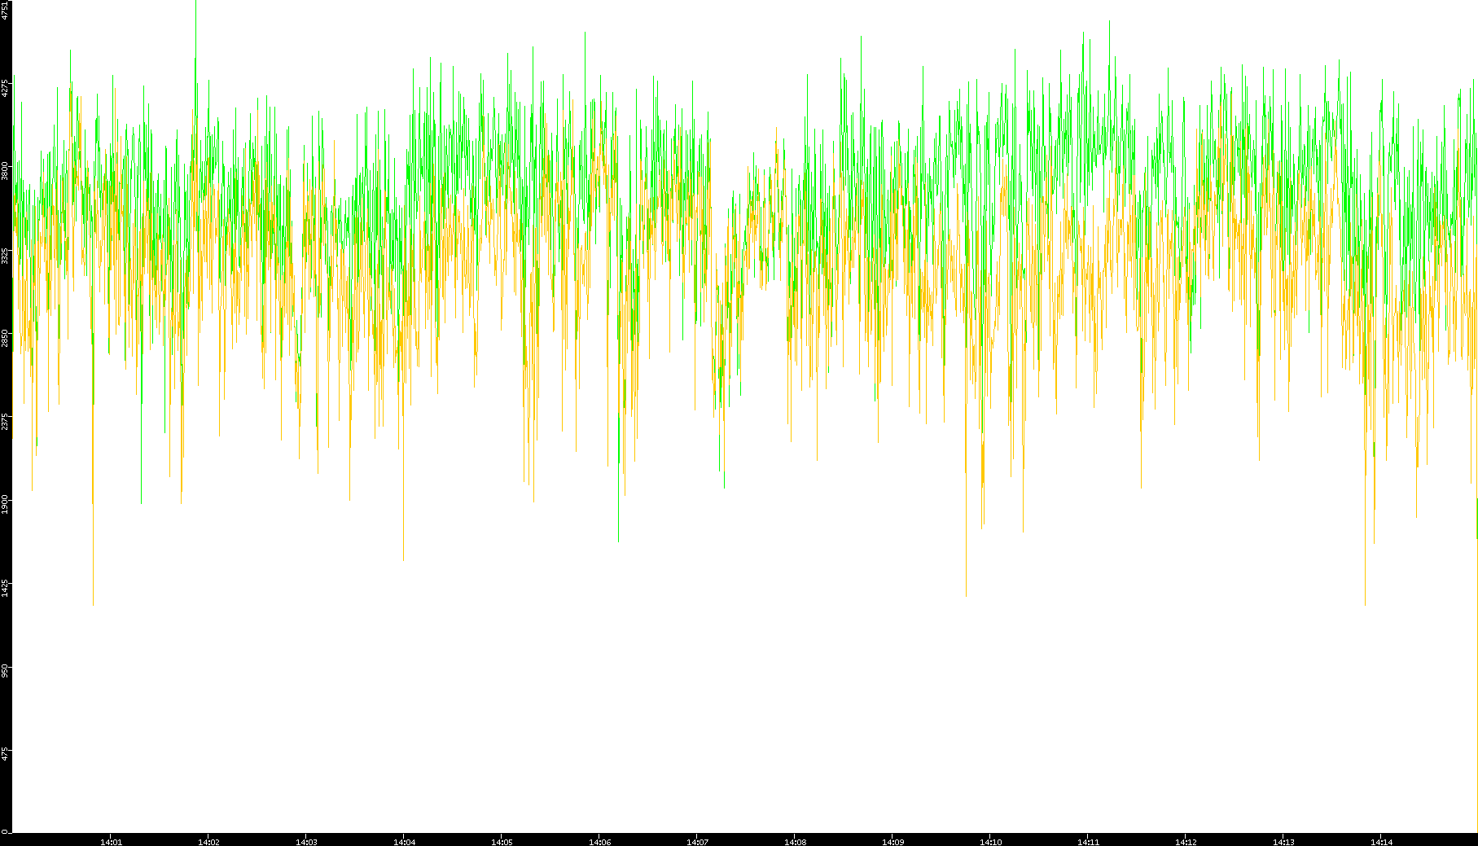This screenshot has height=846, width=1478.
Task: Select the 14:07 tick on the timeline
Action: click(697, 842)
